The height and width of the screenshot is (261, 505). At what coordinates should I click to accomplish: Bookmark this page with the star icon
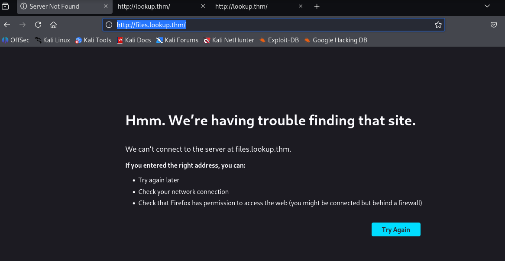[438, 25]
